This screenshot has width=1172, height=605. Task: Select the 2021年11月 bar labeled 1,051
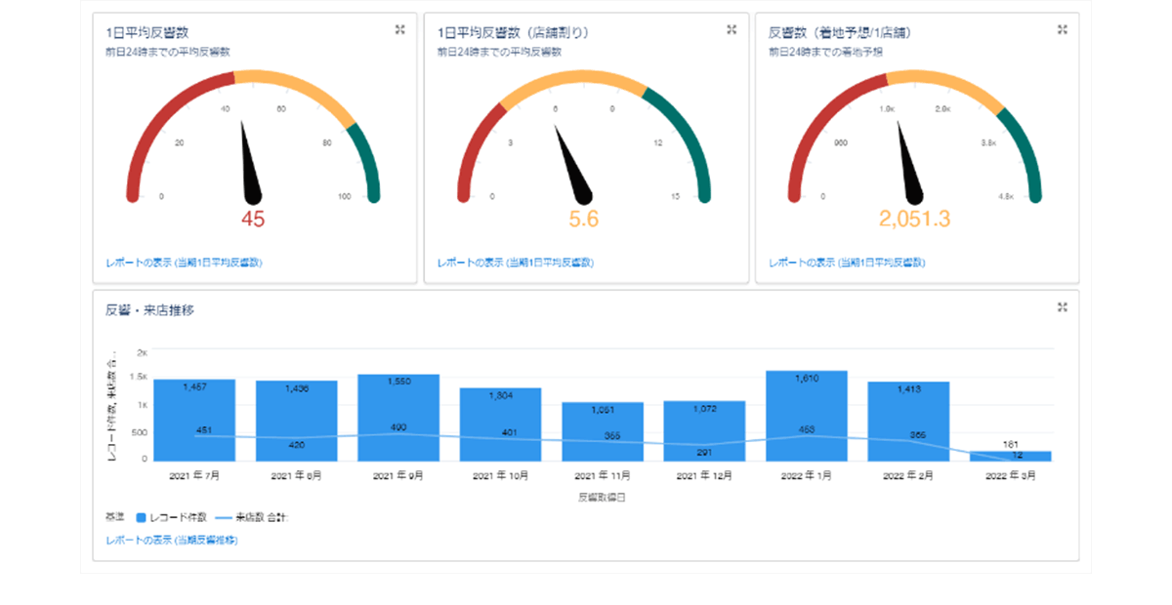point(603,431)
